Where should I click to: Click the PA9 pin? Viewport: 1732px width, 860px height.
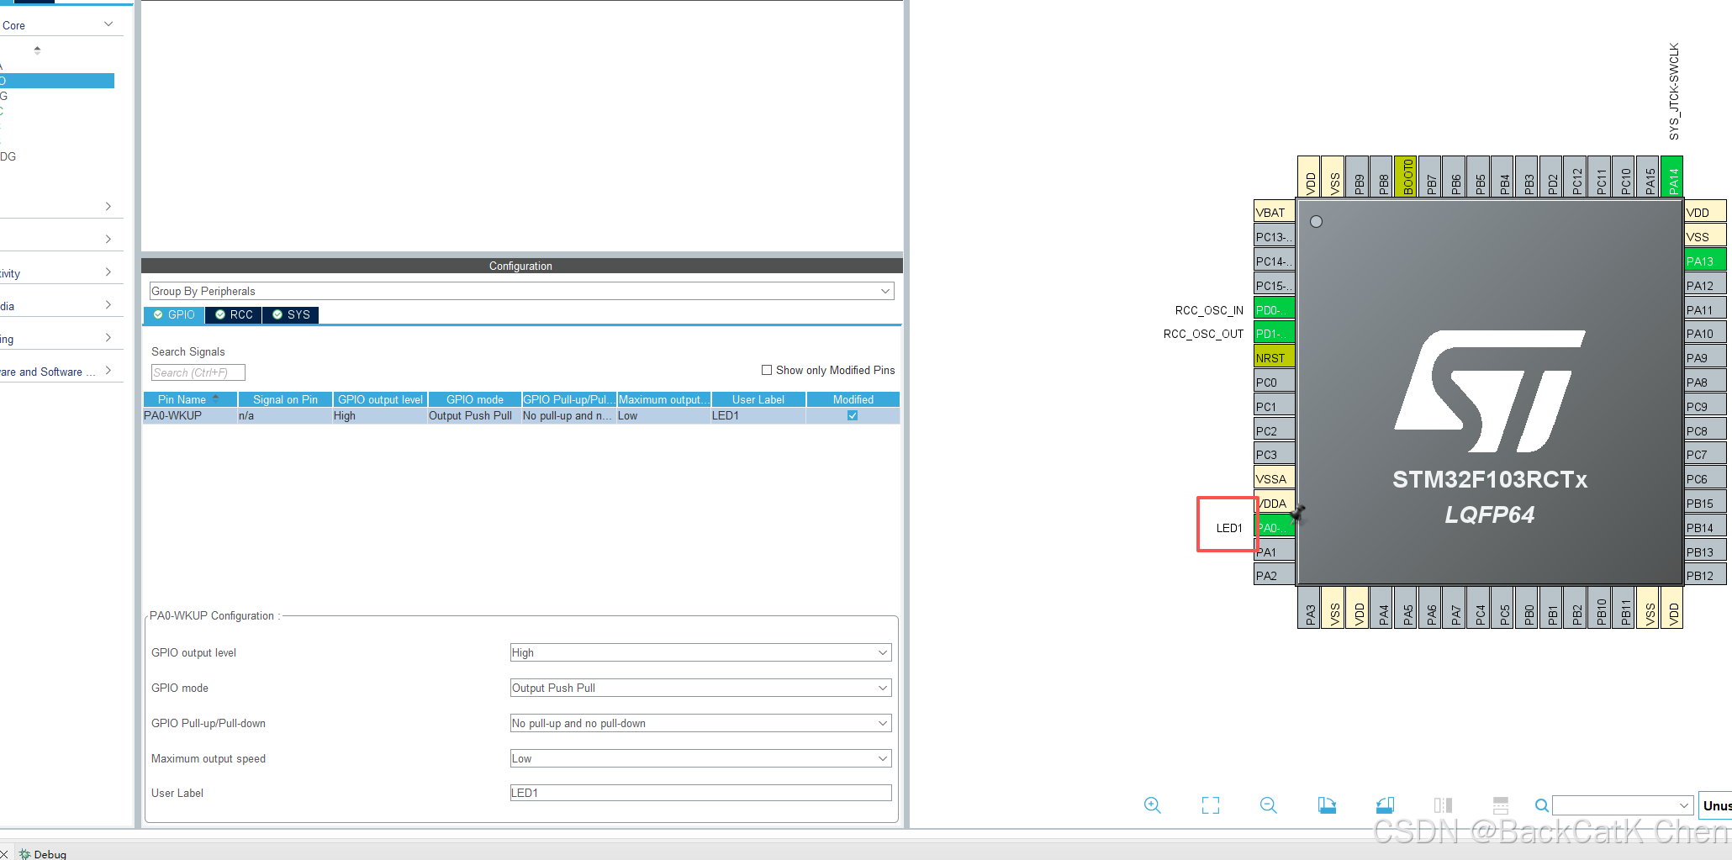[1705, 358]
